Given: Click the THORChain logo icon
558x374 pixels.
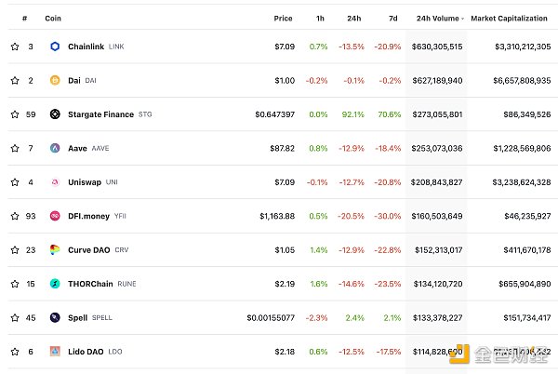Looking at the screenshot, I should tap(55, 284).
